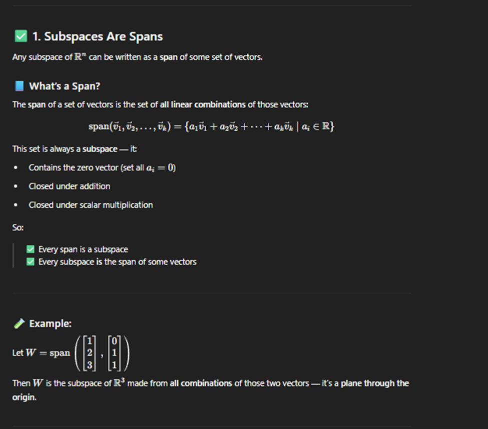Click the green checkmark beside Subspaces Are Spans
Viewport: 488px width, 429px height.
point(21,36)
